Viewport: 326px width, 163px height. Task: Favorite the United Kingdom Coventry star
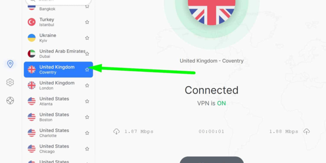tap(87, 70)
